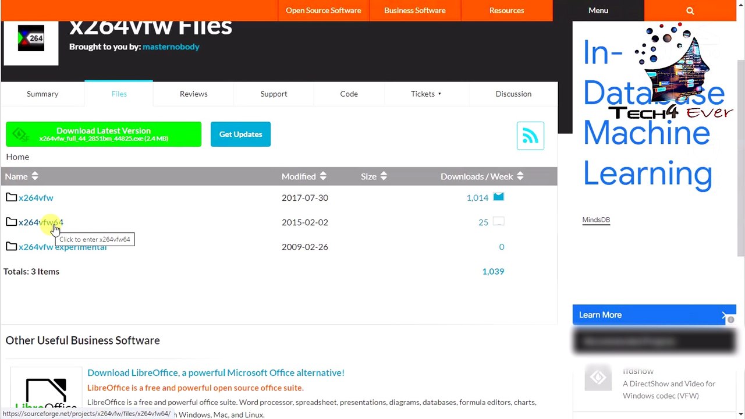
Task: Click the 1,039 total downloads value
Action: click(x=493, y=271)
